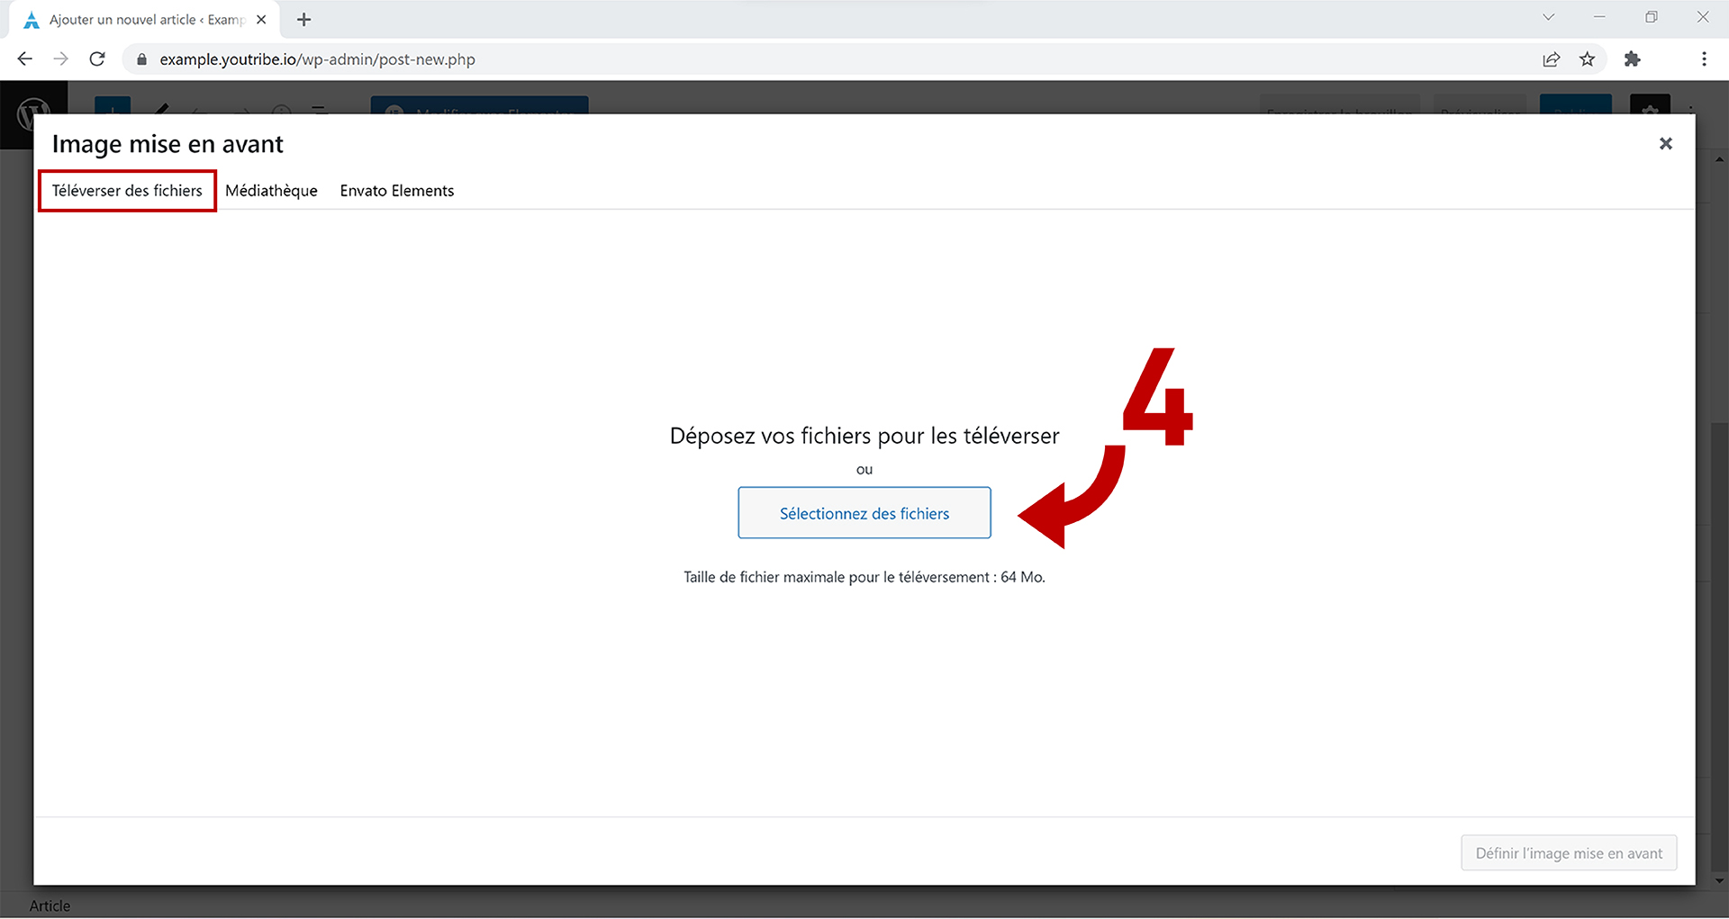Open a new browser tab

[304, 20]
